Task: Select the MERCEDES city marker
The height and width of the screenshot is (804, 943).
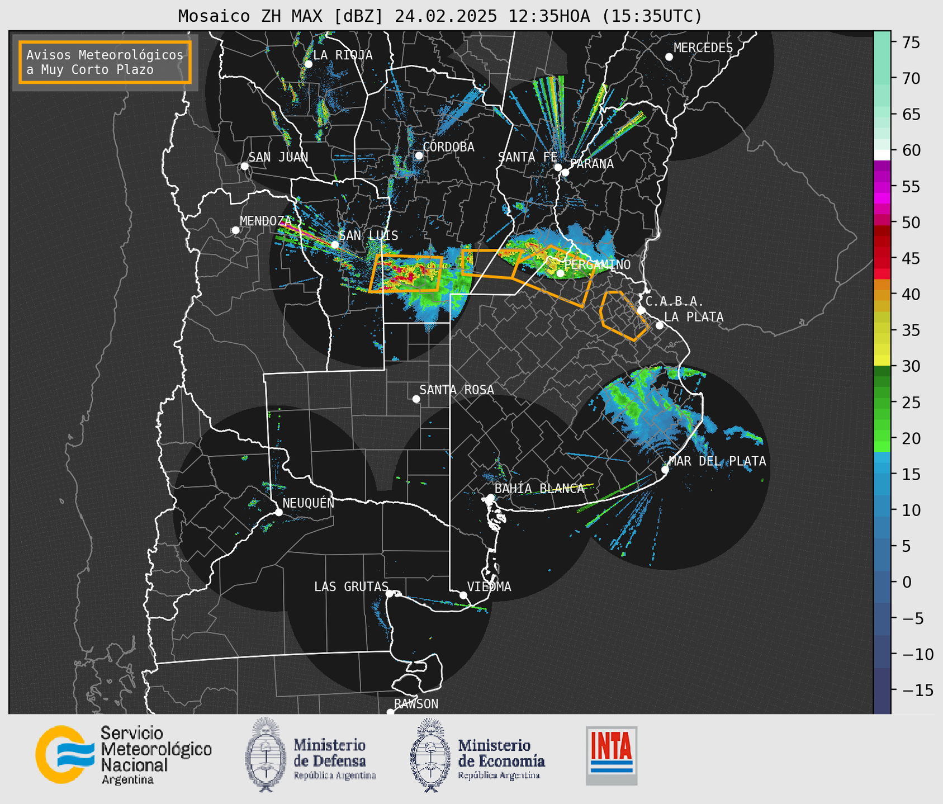Action: click(669, 56)
